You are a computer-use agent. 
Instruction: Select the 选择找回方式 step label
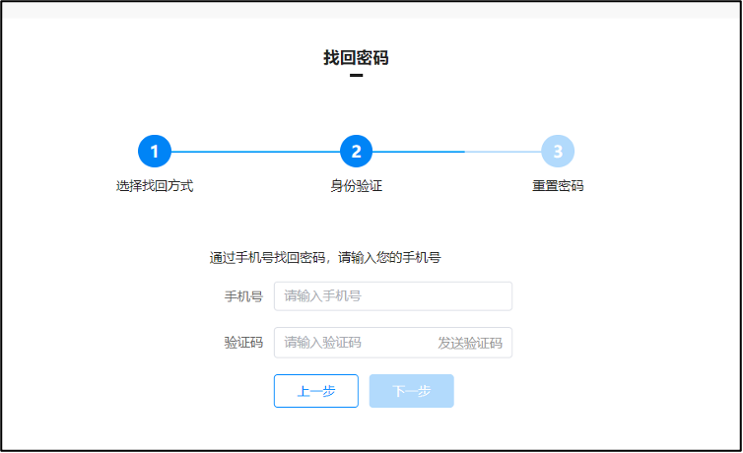[155, 185]
